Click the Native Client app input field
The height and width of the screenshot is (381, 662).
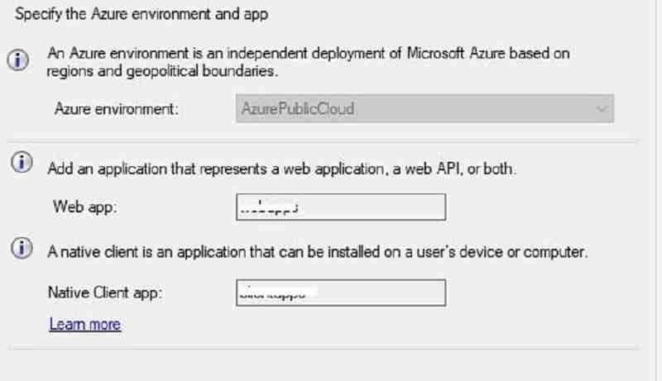pos(341,293)
